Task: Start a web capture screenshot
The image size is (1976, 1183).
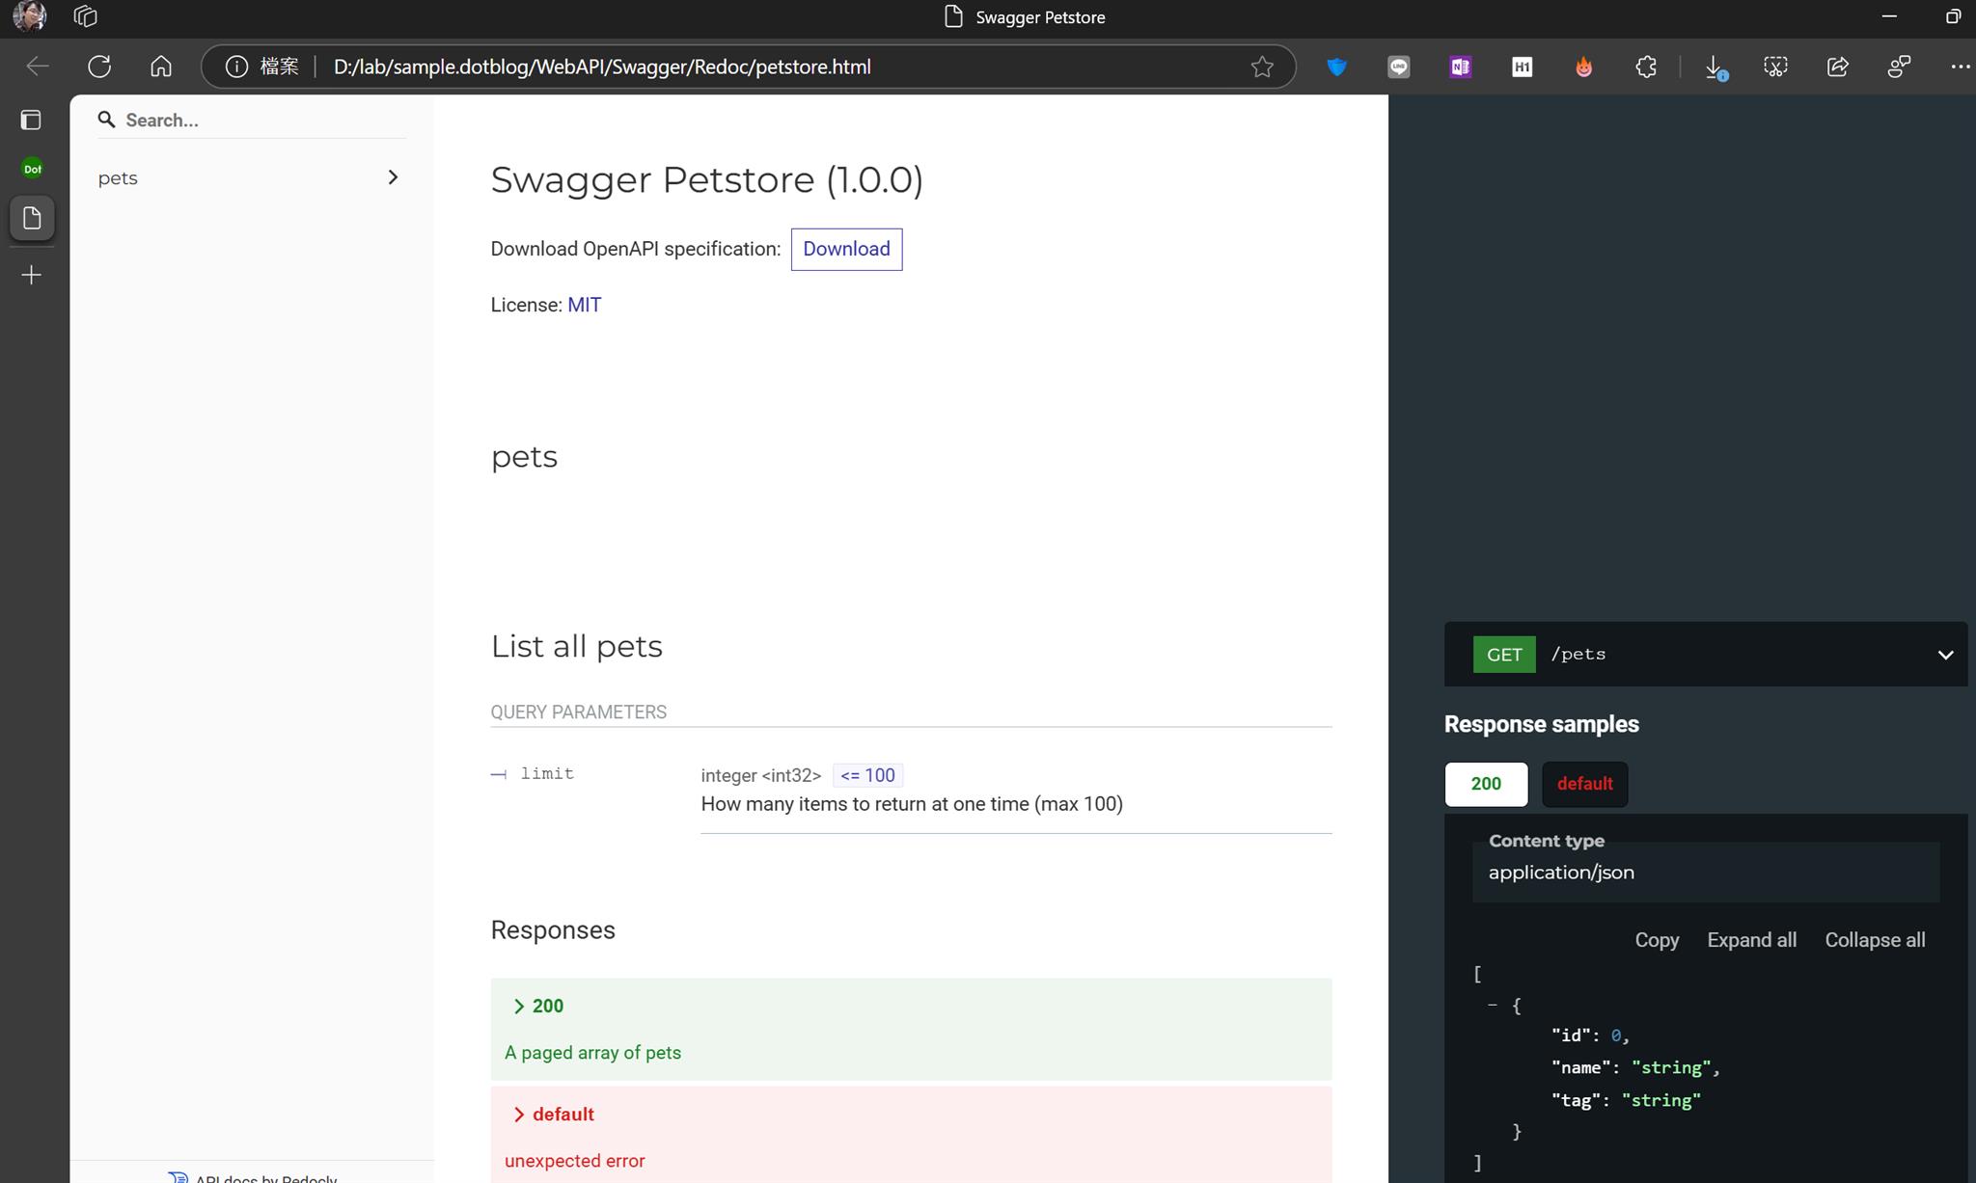Action: click(1775, 67)
